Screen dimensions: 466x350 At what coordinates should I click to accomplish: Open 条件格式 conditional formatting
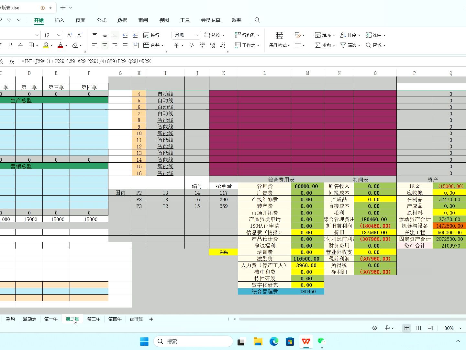280,45
